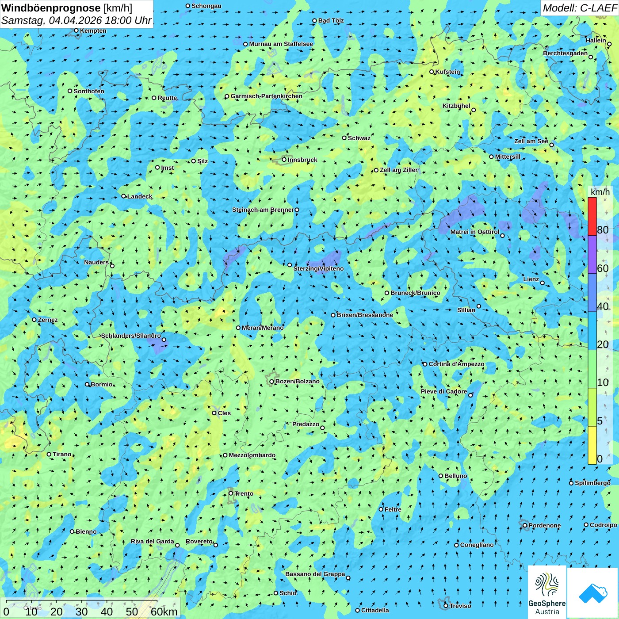This screenshot has width=619, height=619.
Task: Click the date Samstag, 04.04.2026 18:00 Uhr
Action: point(76,20)
